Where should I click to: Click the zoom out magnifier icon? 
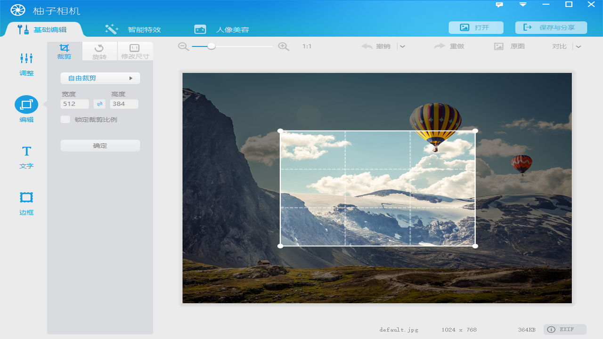tap(183, 47)
